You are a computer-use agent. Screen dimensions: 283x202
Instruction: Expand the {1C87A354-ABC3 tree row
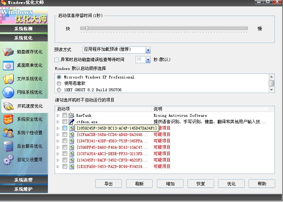[58, 154]
